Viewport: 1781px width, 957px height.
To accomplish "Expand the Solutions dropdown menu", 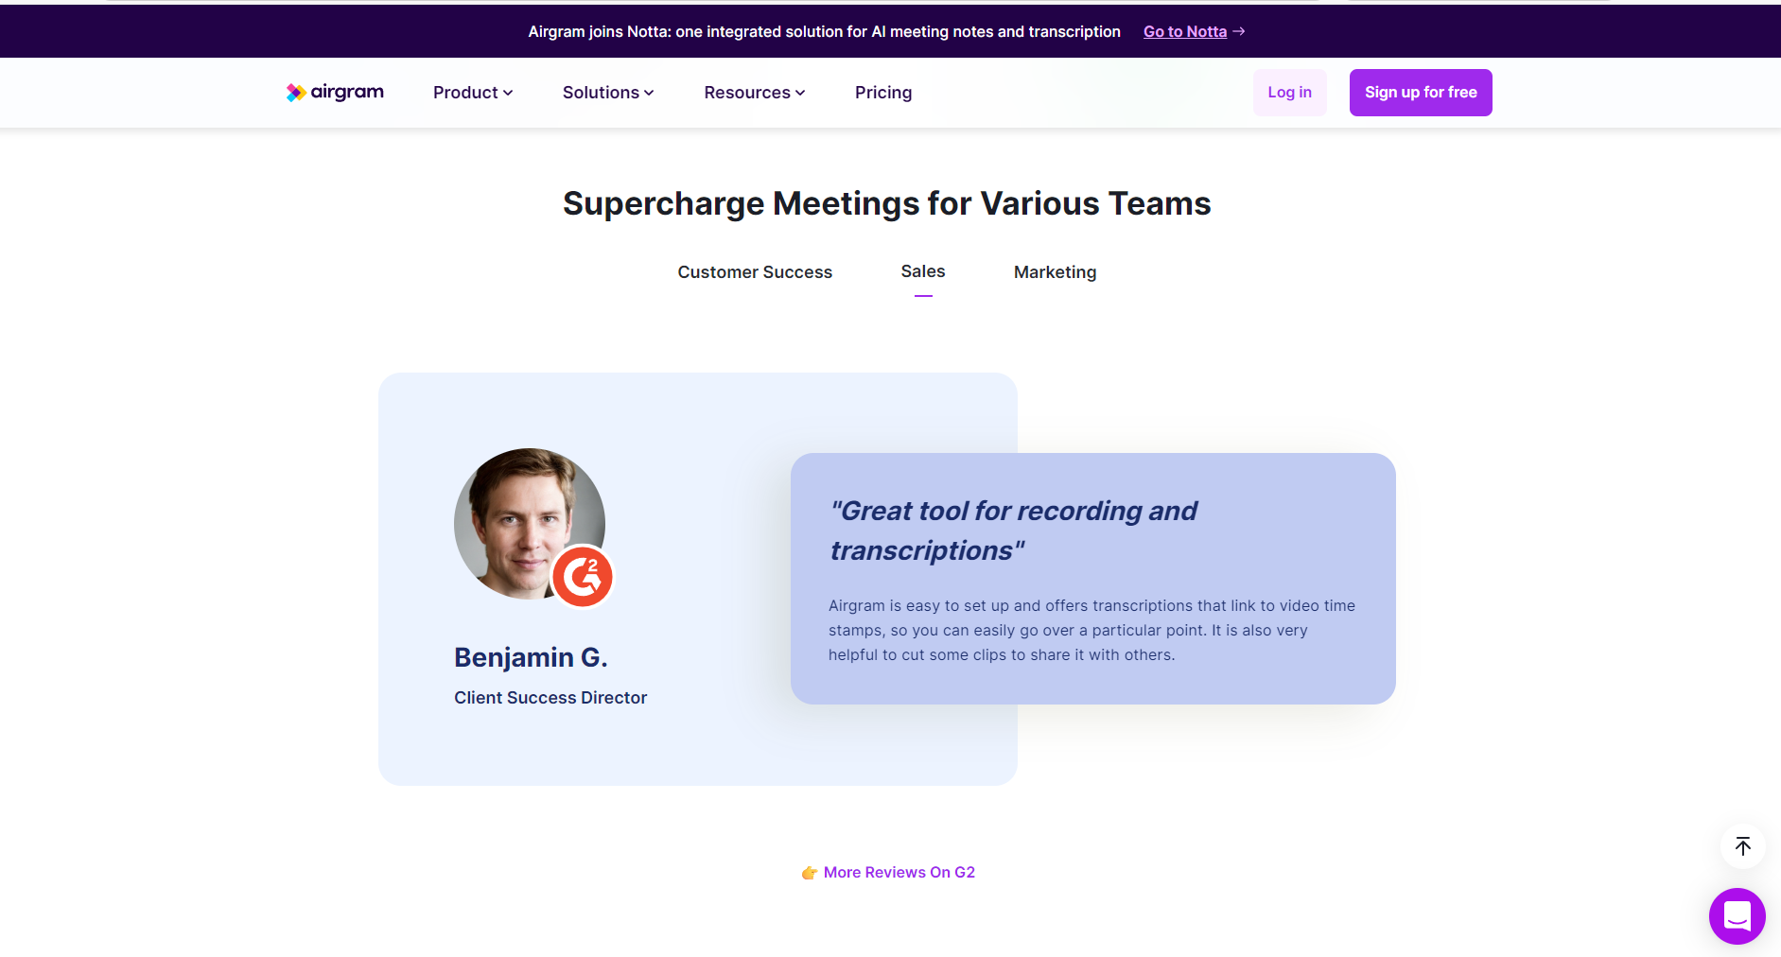I will coord(607,93).
